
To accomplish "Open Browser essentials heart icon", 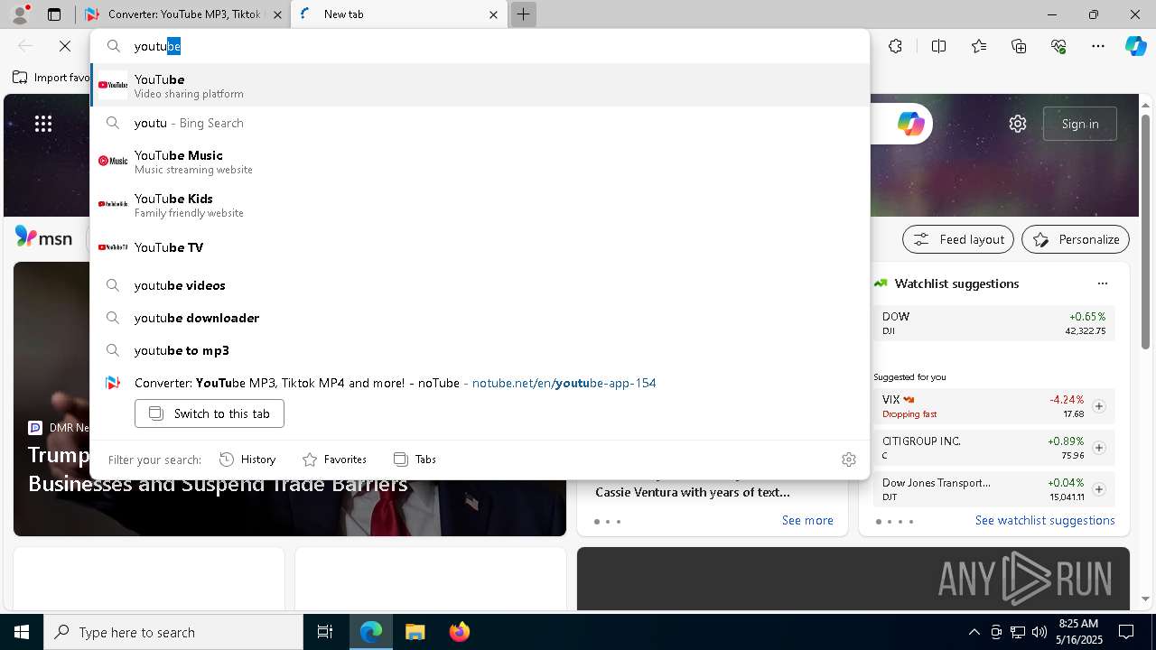I will 1058,46.
